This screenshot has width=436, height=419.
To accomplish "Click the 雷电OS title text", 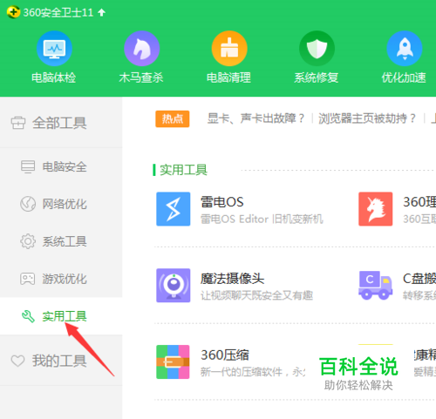I will 222,202.
